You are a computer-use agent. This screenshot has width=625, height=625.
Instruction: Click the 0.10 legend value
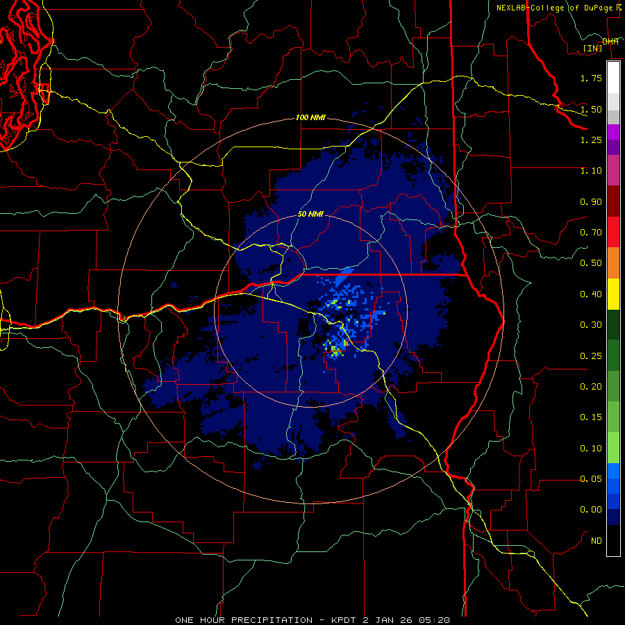click(x=591, y=449)
